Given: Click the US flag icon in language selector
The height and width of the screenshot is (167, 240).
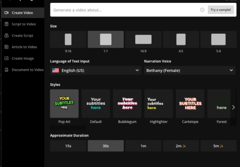Looking at the screenshot, I should 56,70.
